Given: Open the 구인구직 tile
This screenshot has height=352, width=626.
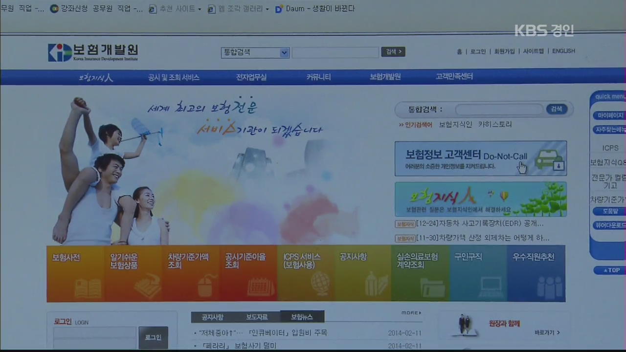Looking at the screenshot, I should point(478,274).
